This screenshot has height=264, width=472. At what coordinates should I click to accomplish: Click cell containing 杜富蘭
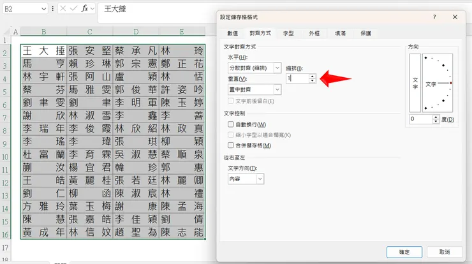(43, 154)
